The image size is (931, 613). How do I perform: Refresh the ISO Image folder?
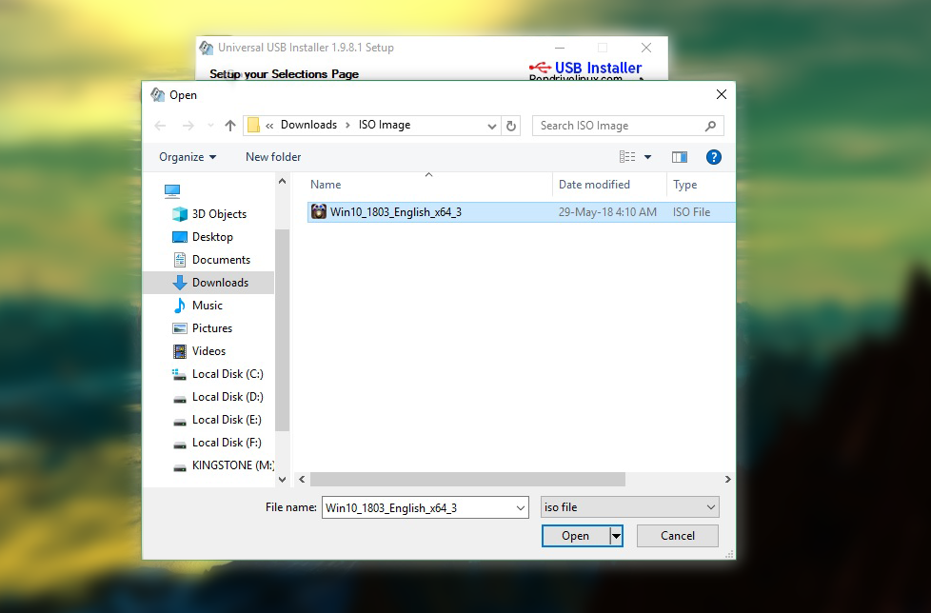(x=510, y=126)
